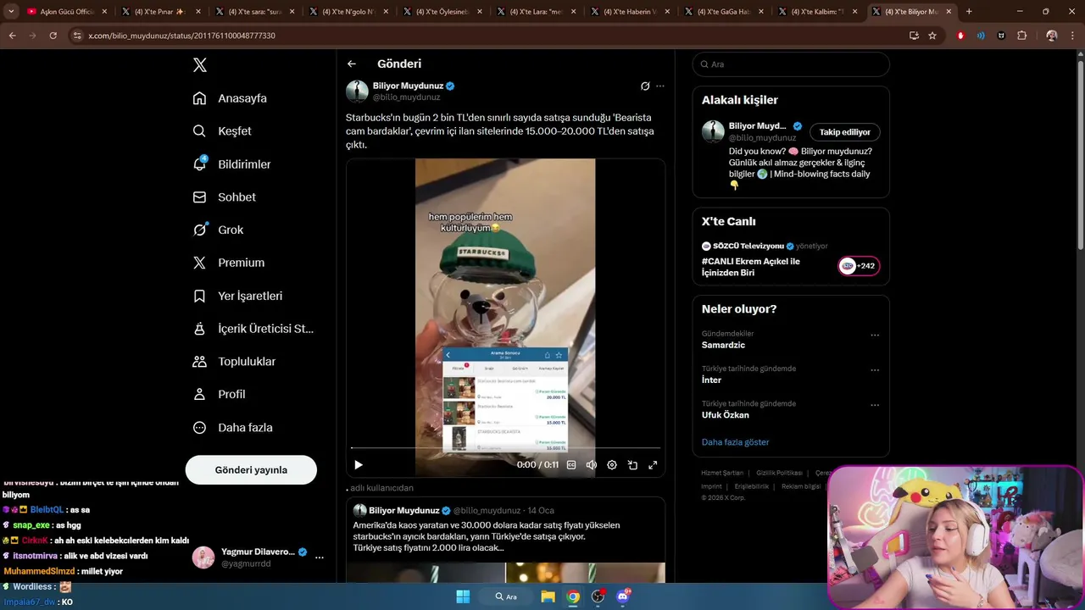Image resolution: width=1085 pixels, height=610 pixels.
Task: Open Windows Start menu
Action: point(463,596)
